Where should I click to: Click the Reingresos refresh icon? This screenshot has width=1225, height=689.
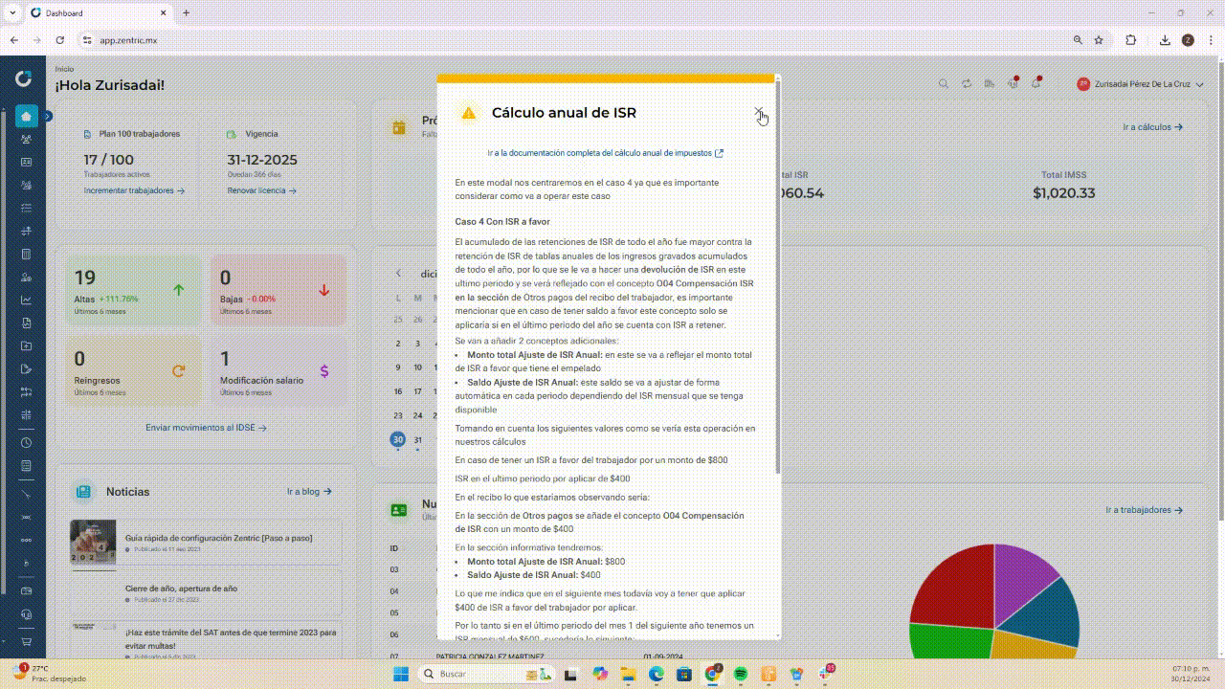coord(178,370)
